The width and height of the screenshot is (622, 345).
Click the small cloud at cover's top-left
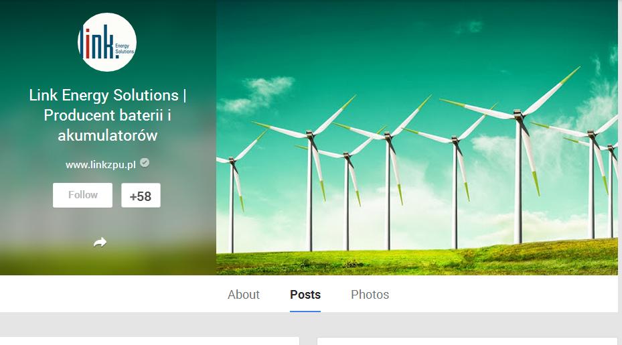click(x=258, y=93)
